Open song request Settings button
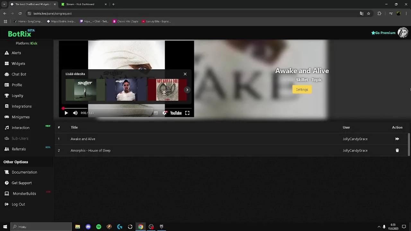Viewport: 411px width, 231px height. [x=302, y=90]
